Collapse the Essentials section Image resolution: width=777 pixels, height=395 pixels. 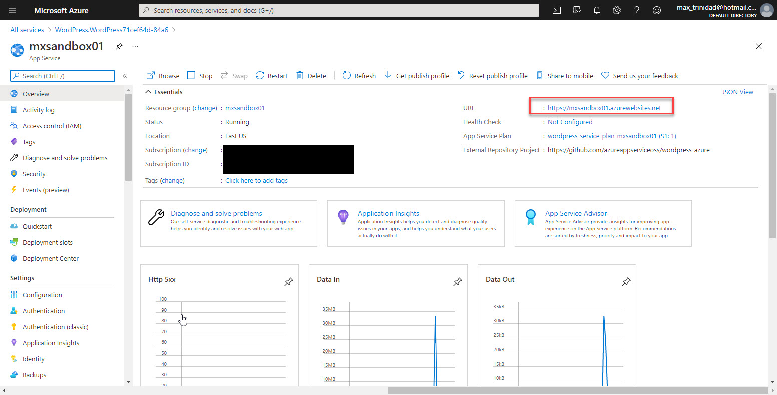pyautogui.click(x=164, y=92)
